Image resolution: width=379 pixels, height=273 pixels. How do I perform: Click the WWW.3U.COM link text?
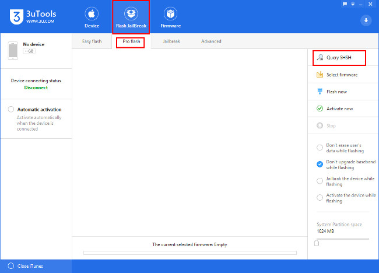[40, 21]
